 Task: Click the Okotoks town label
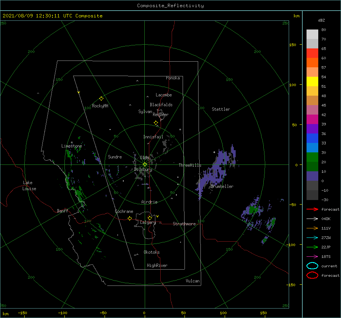(x=152, y=252)
